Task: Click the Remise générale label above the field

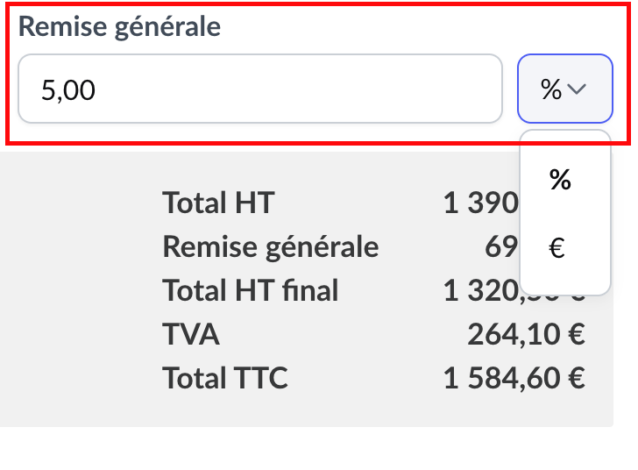Action: pyautogui.click(x=119, y=27)
